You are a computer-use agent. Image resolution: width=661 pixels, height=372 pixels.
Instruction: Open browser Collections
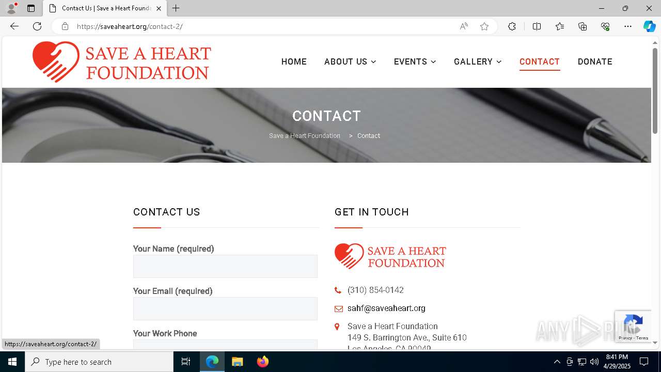583,26
